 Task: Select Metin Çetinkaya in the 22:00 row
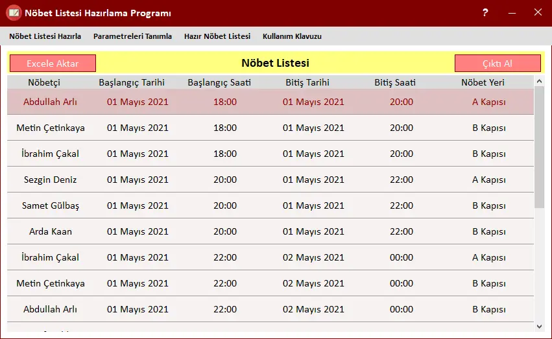tap(51, 283)
